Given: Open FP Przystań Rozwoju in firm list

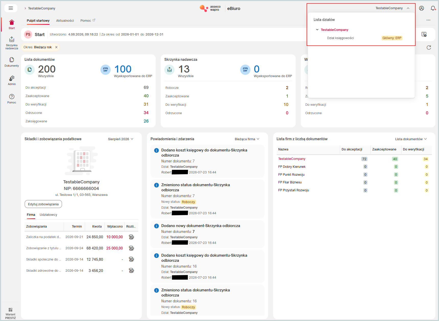Looking at the screenshot, I should coord(294,190).
